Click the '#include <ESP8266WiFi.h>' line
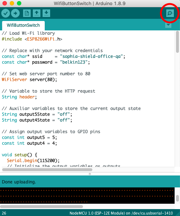 click(x=32, y=39)
